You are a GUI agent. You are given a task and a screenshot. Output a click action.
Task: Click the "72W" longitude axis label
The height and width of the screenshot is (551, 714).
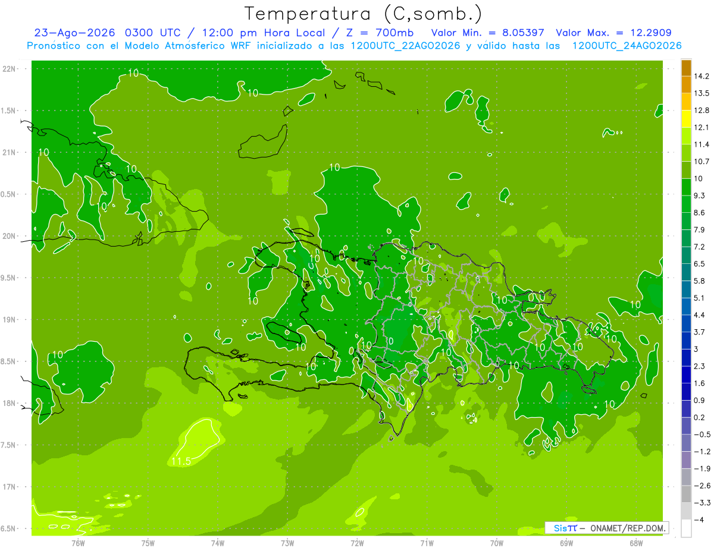coord(357,543)
